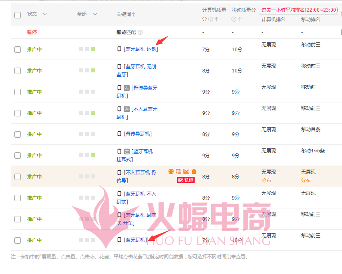Sort keywords using the 关键词 column header

(126, 14)
